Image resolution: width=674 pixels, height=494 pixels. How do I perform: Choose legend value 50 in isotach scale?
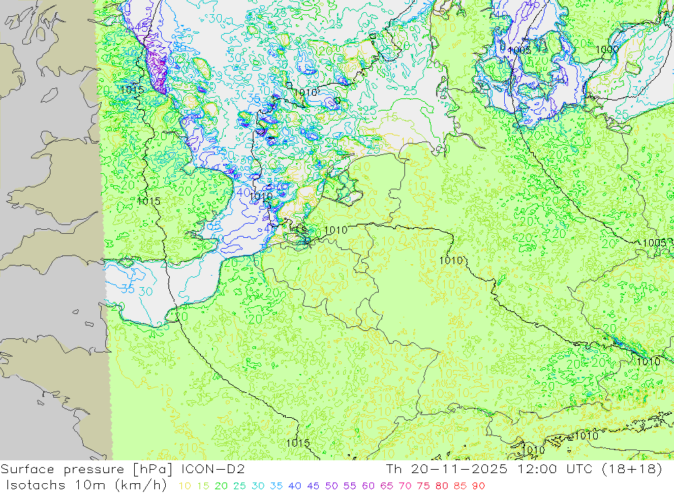(332, 486)
